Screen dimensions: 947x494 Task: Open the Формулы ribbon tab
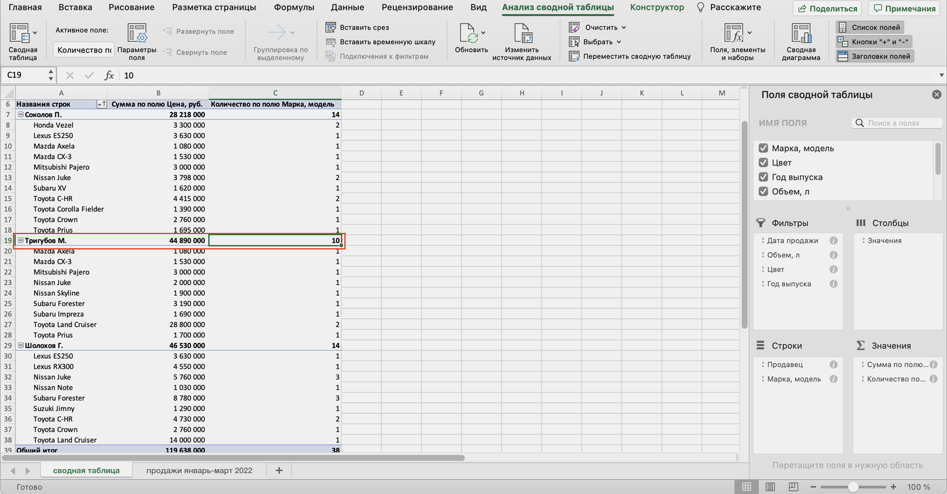[293, 7]
